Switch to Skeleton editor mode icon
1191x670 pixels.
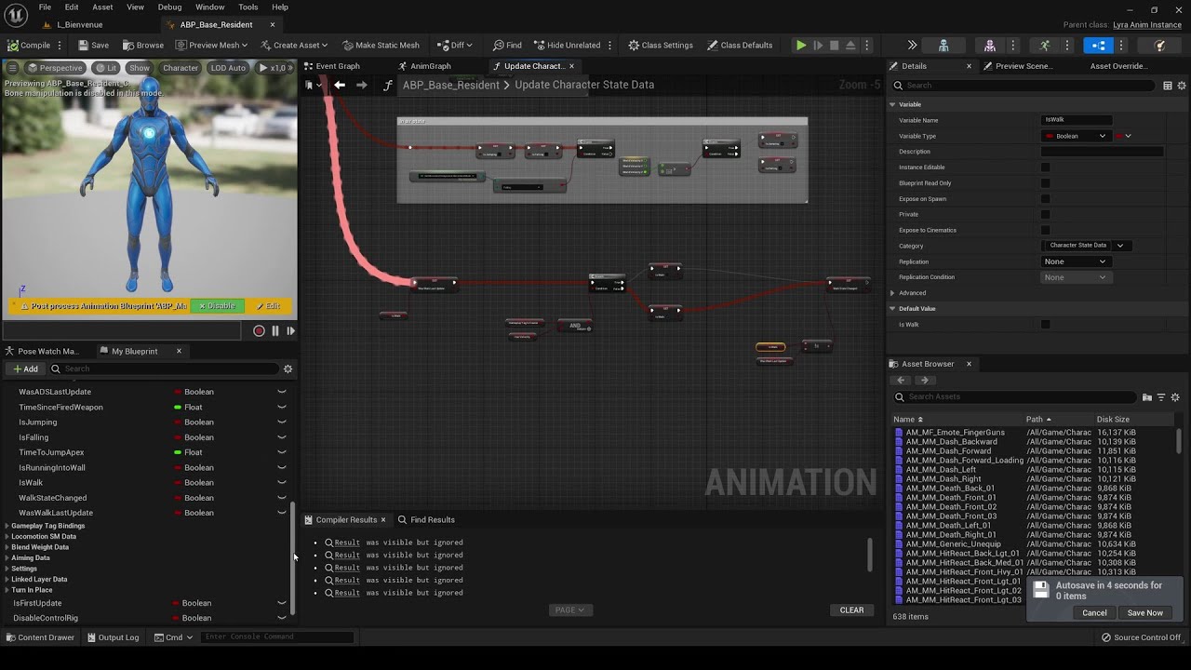(x=943, y=45)
